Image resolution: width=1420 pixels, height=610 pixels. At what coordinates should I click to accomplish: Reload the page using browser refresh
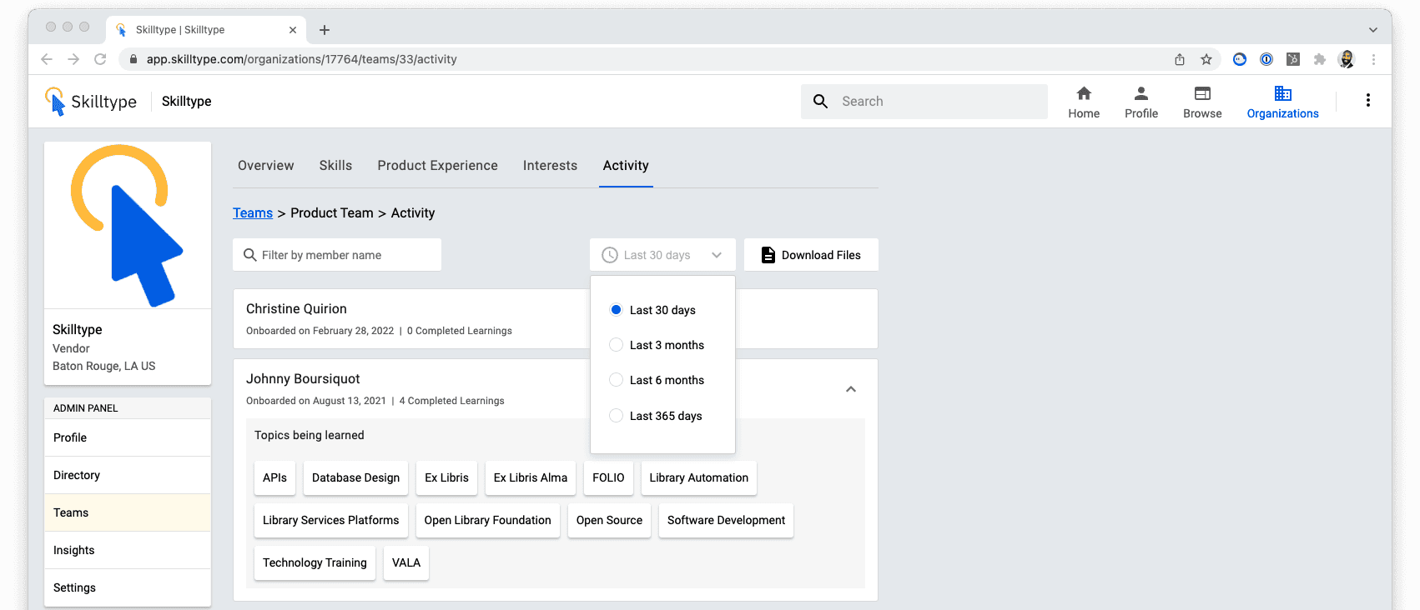tap(100, 59)
